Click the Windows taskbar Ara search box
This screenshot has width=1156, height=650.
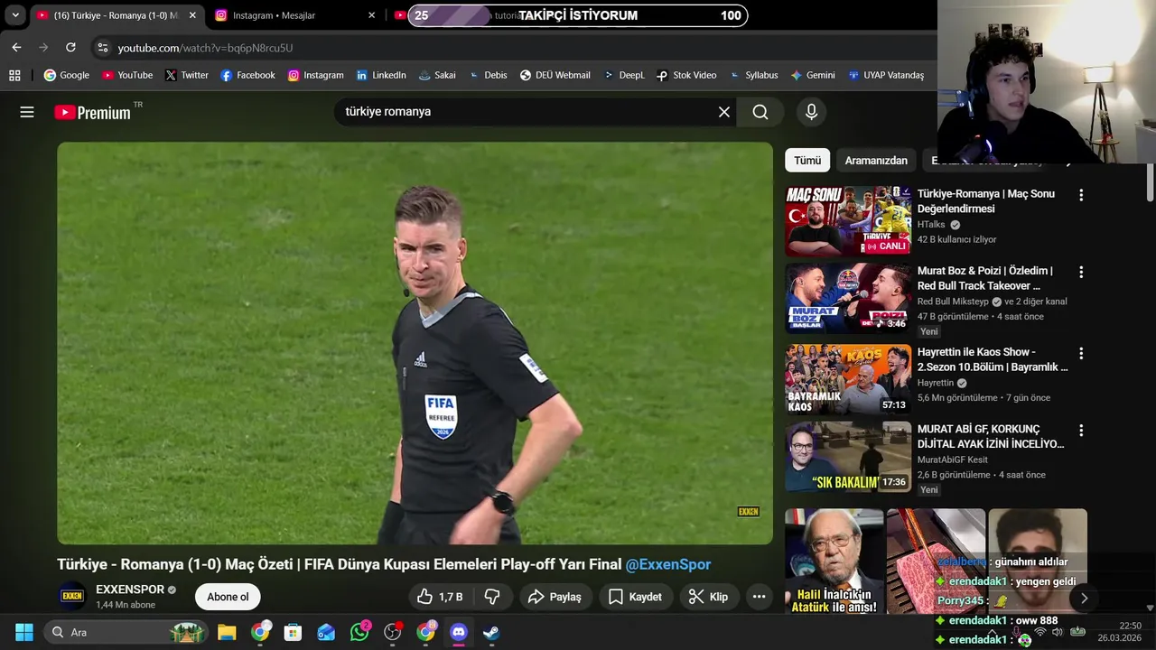point(126,632)
